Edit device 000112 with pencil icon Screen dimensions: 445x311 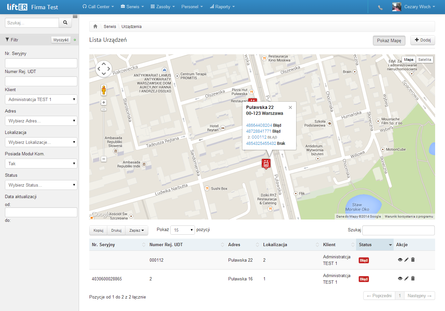pyautogui.click(x=406, y=260)
